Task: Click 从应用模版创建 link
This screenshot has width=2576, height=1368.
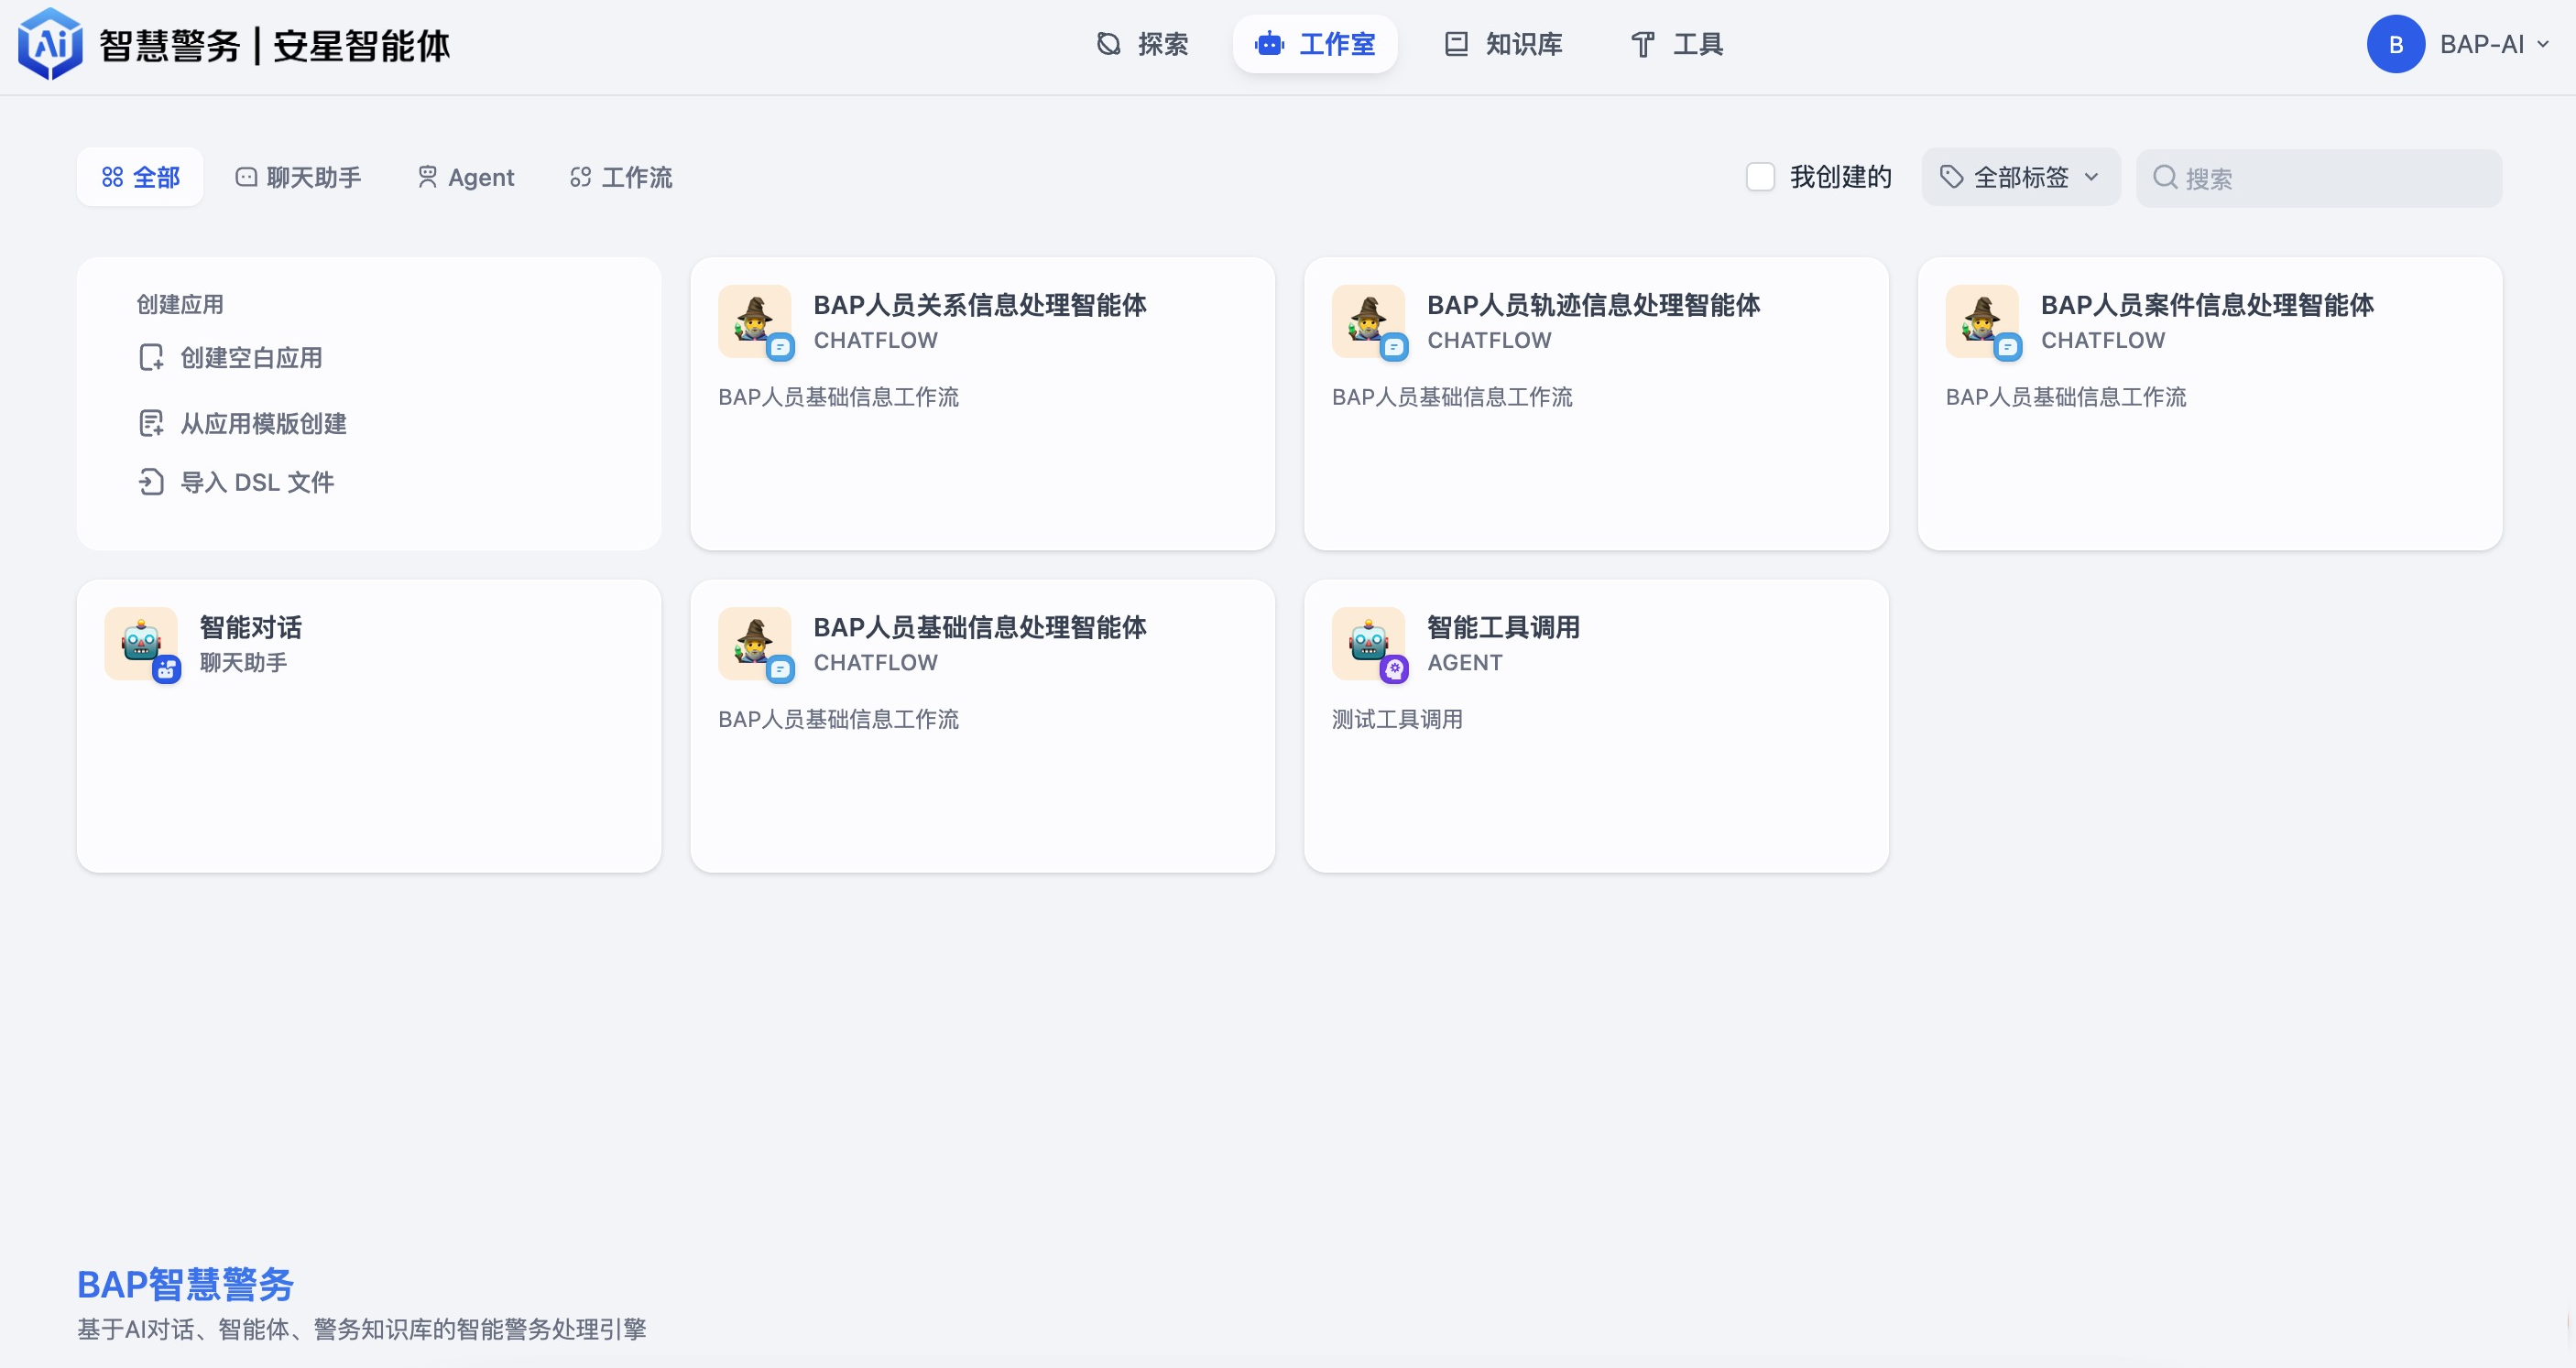Action: pos(262,423)
